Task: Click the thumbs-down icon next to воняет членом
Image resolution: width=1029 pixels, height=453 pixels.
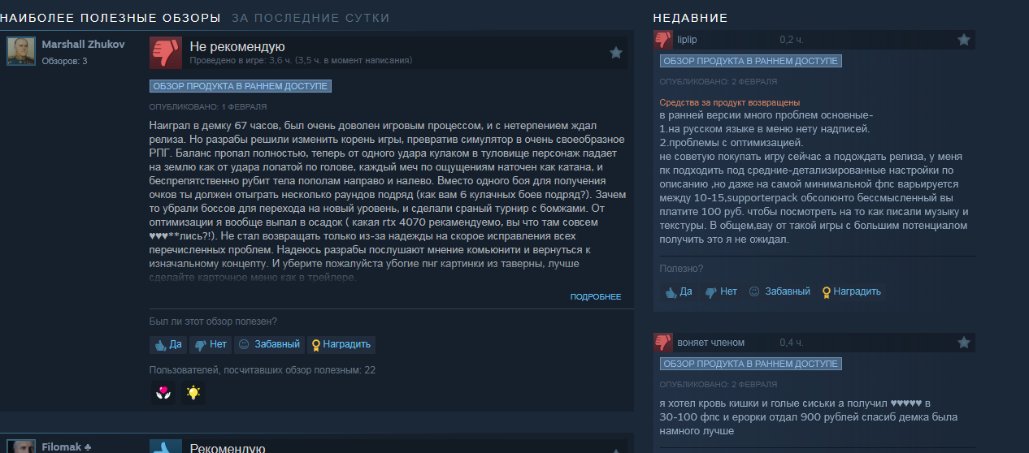Action: pyautogui.click(x=663, y=342)
